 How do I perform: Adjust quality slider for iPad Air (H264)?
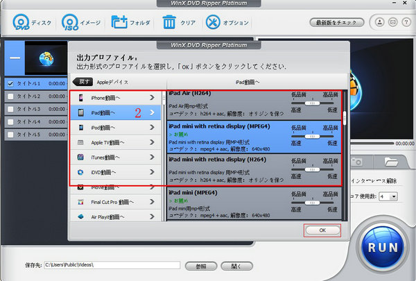coord(312,103)
